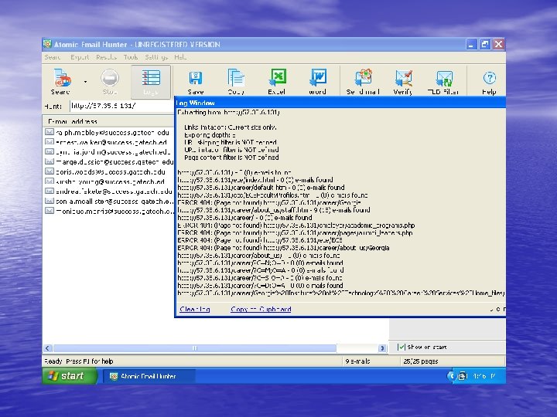
Task: Click the tray expand arrow icon
Action: (452, 376)
